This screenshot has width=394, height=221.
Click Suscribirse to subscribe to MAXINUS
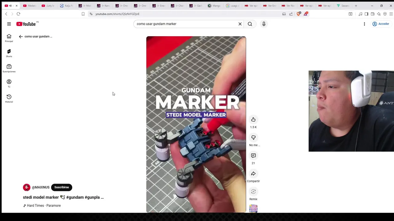(62, 187)
